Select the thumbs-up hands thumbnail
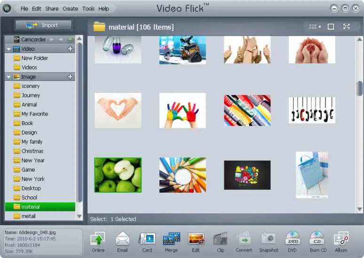The image size is (364, 258). [x=247, y=50]
